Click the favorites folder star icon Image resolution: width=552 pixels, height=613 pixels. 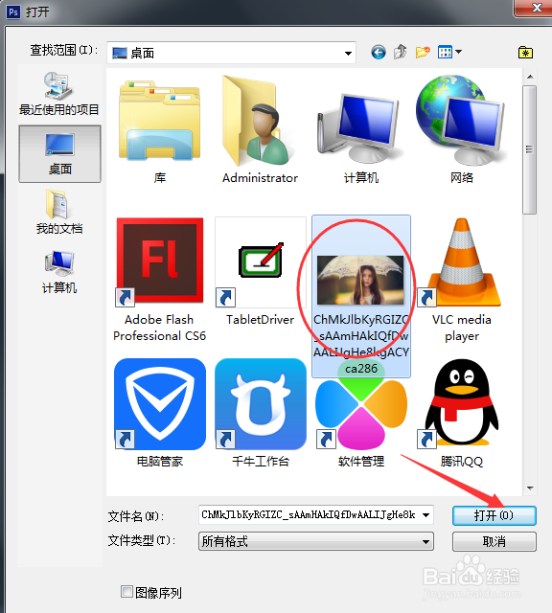tap(525, 52)
